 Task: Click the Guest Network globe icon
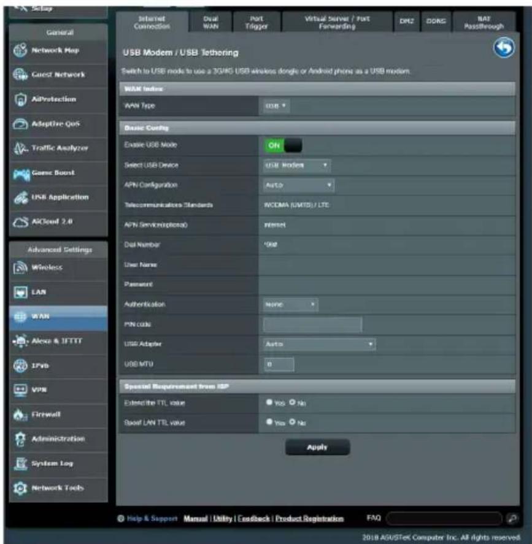click(x=20, y=75)
